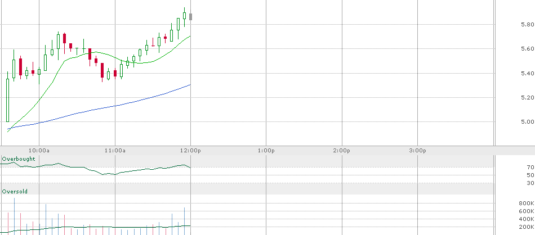Click the 600K volume axis label
The width and height of the screenshot is (535, 235).
coord(527,211)
